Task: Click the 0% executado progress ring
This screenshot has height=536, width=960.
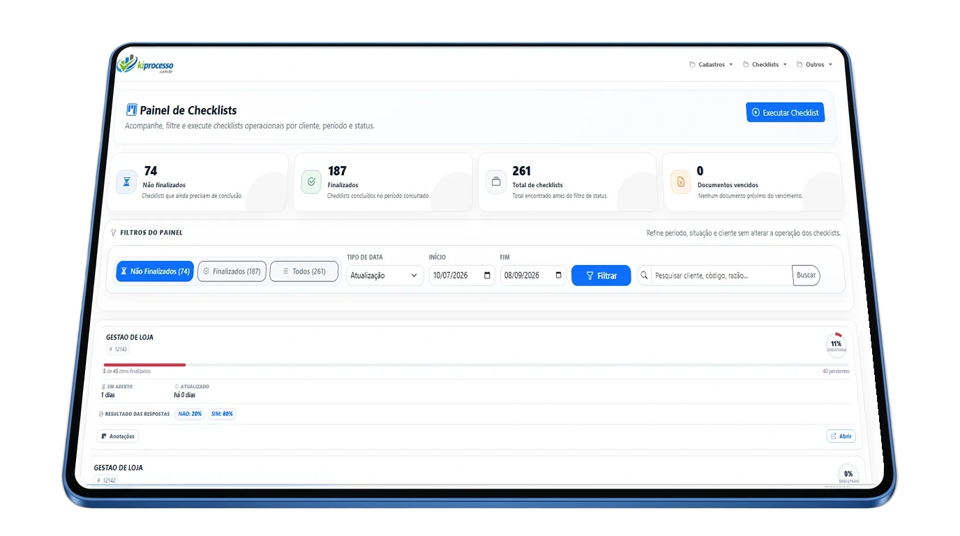Action: click(848, 475)
